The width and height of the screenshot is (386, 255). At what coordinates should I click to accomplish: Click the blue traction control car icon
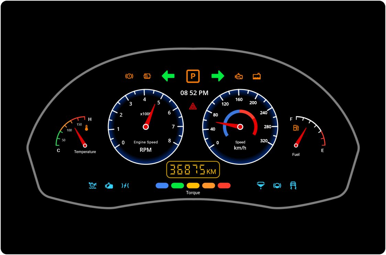pos(293,185)
